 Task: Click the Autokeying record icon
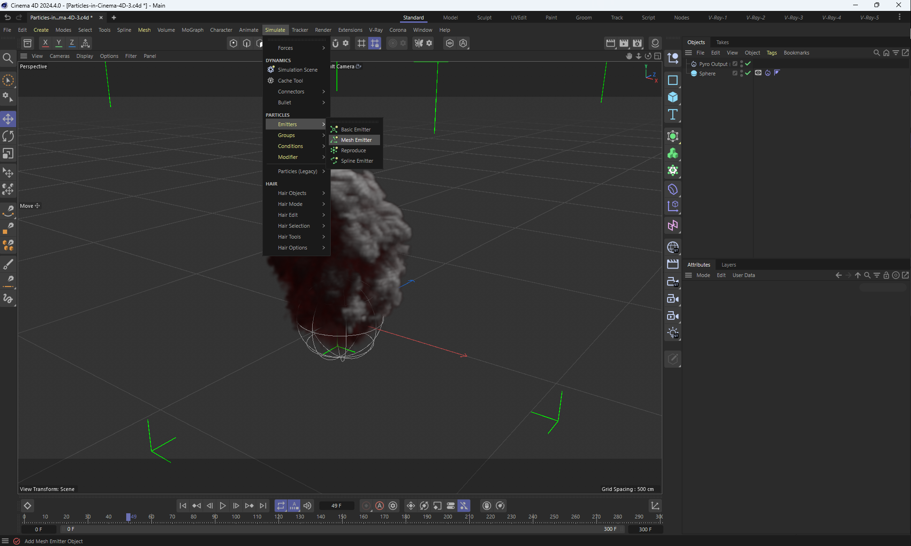point(380,506)
